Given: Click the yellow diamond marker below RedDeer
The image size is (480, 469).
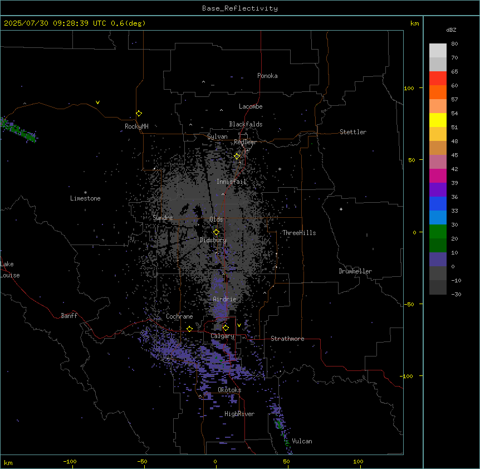Looking at the screenshot, I should tap(237, 157).
